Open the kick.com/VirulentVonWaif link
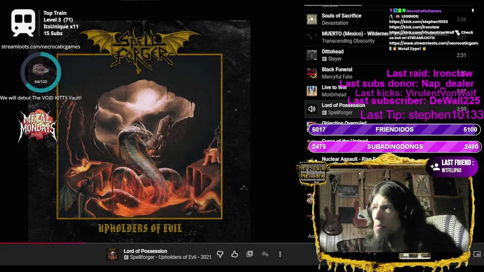484x272 pixels. click(422, 32)
